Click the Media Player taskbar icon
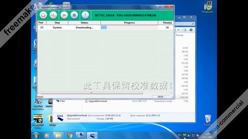 [46, 136]
